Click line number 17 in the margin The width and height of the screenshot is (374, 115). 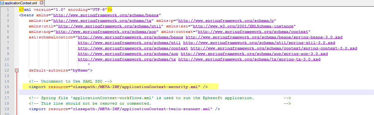click(7, 98)
